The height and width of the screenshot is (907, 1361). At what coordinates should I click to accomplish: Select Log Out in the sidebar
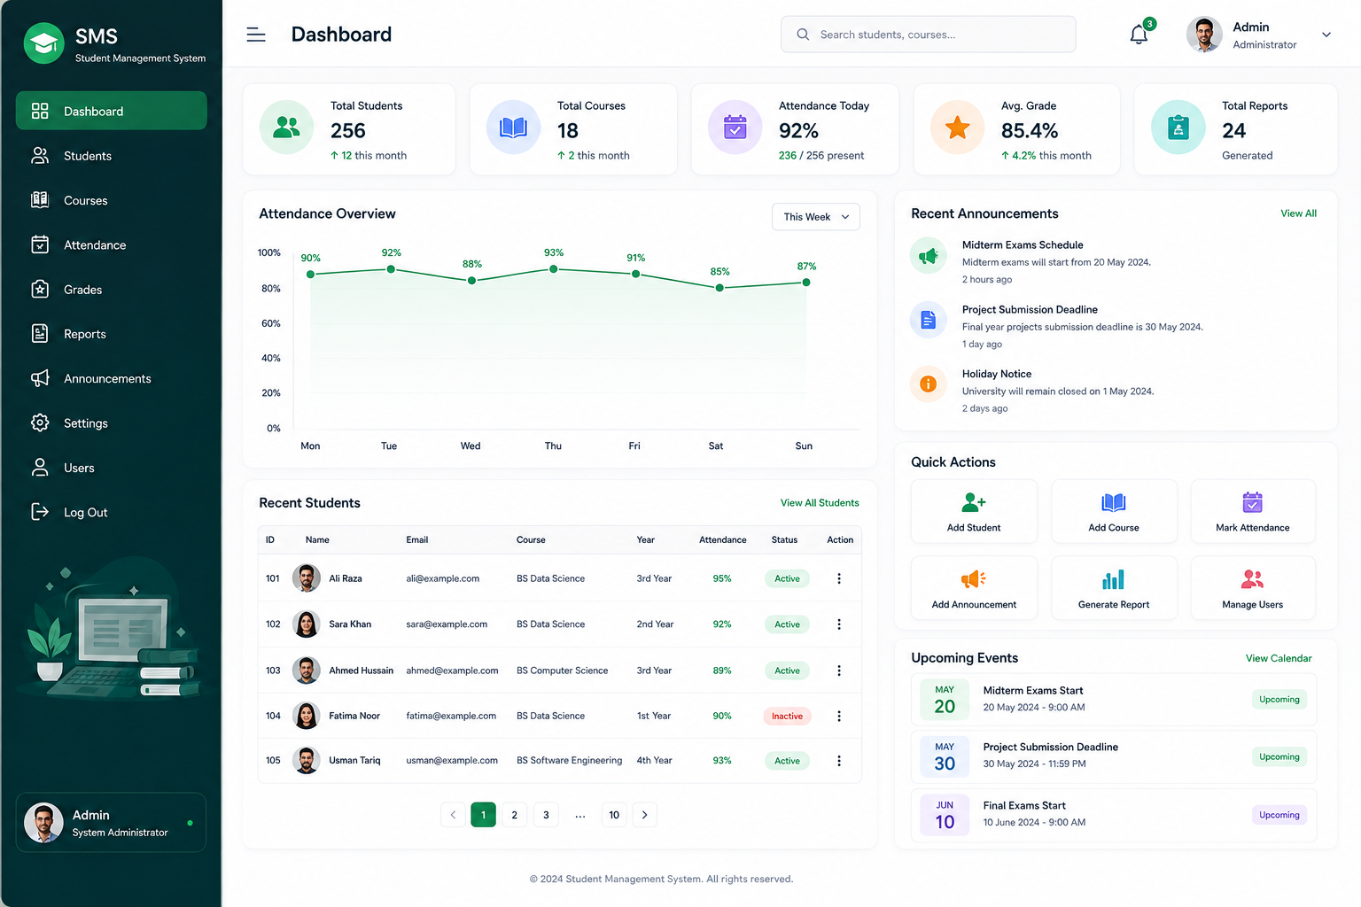112,512
